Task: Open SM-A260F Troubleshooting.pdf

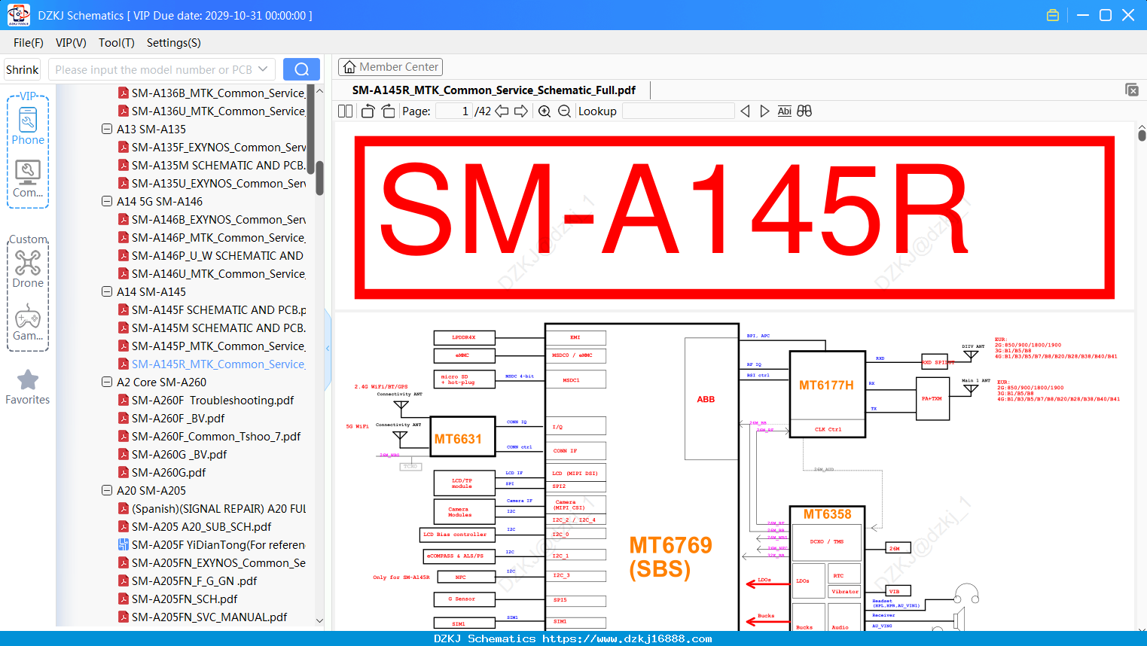Action: tap(206, 400)
